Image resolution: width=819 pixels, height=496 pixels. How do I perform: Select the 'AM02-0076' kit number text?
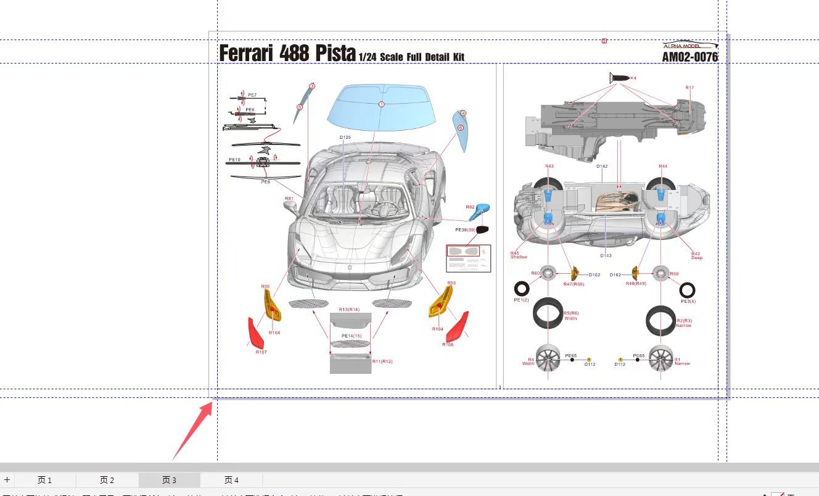click(x=690, y=57)
